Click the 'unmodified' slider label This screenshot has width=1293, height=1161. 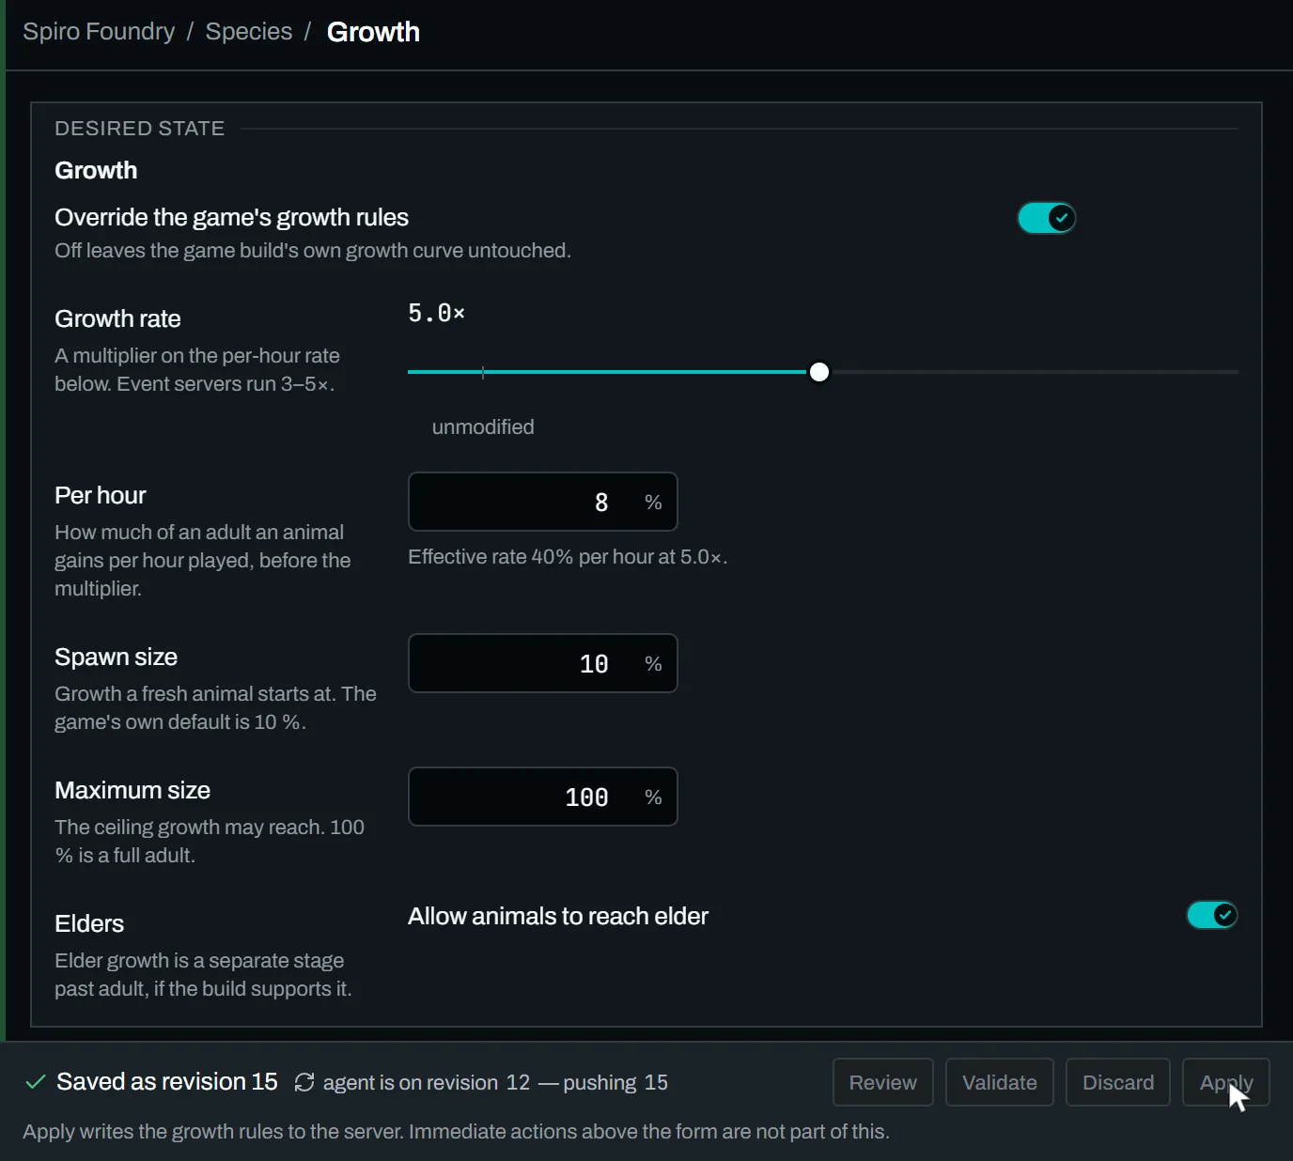point(483,427)
